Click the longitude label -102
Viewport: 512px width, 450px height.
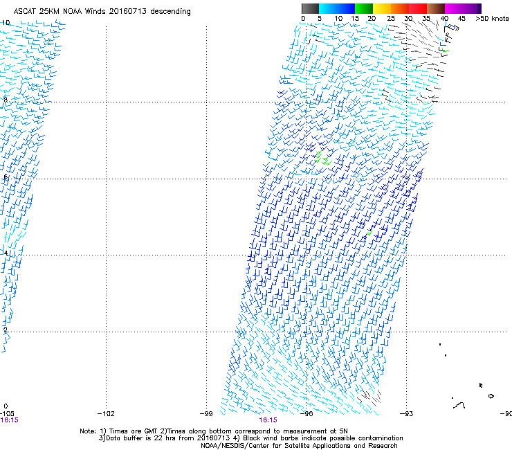tap(106, 413)
